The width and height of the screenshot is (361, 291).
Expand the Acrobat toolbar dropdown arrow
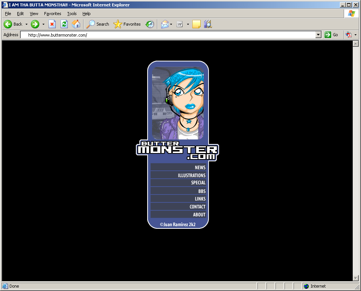[355, 35]
